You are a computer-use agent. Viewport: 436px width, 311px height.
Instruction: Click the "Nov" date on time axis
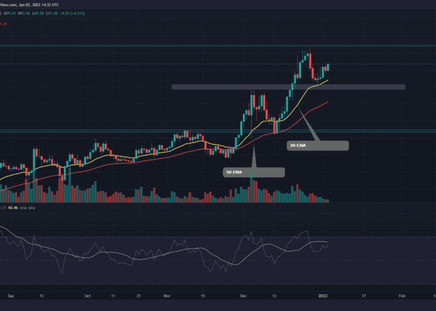tap(167, 297)
